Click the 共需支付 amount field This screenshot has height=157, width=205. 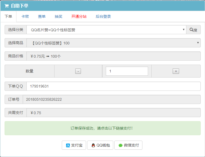(x=114, y=113)
